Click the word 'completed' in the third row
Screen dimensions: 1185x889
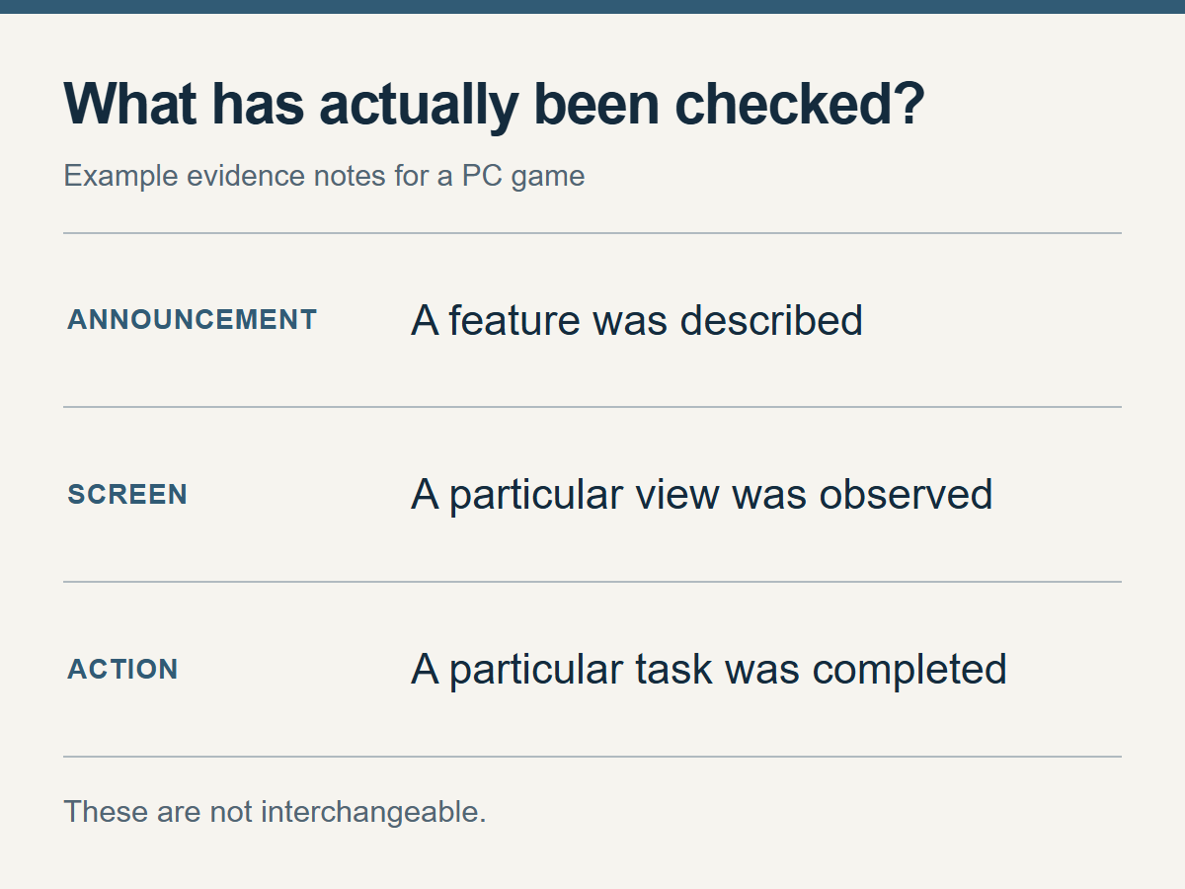(x=909, y=670)
